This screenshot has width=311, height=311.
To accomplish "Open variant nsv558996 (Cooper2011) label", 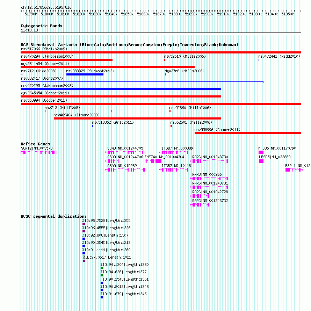I will [x=217, y=130].
